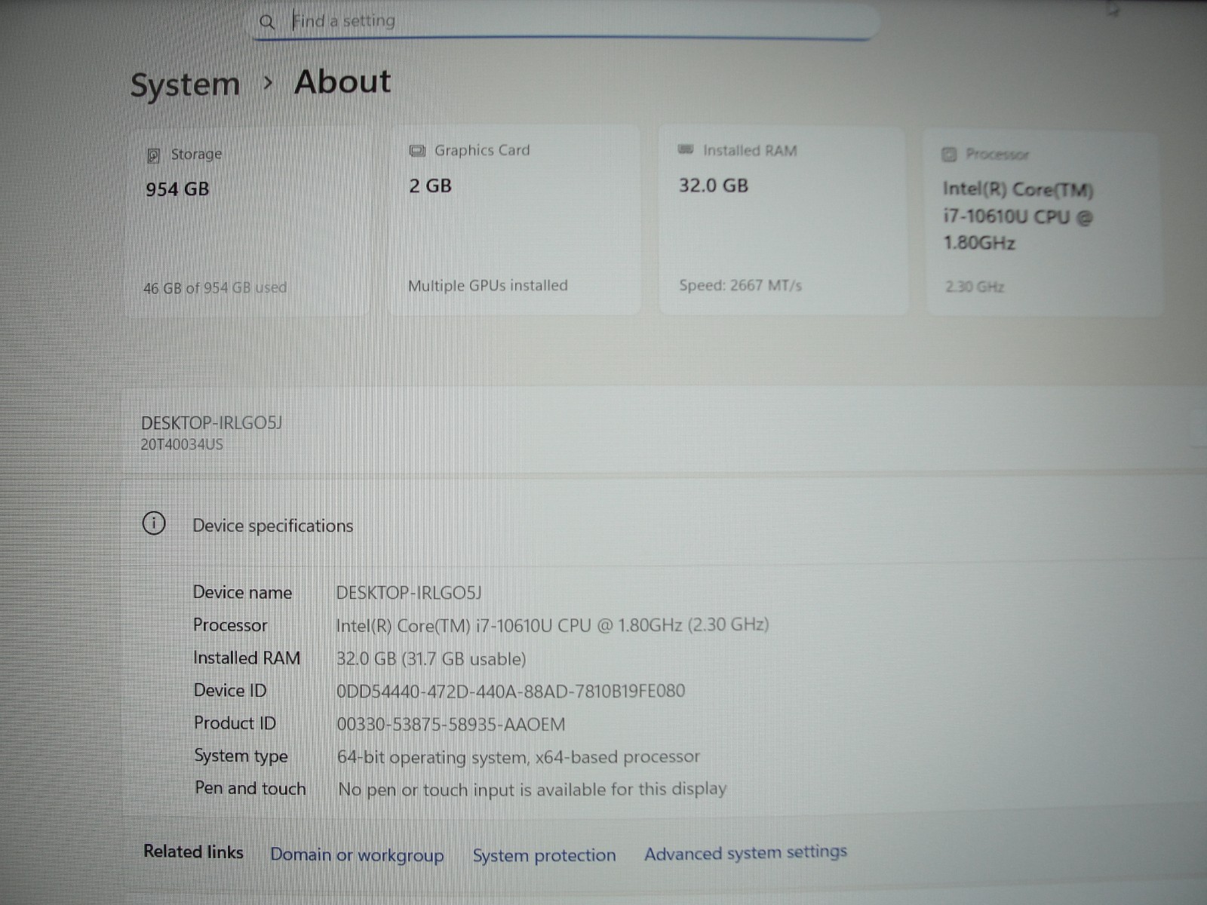The image size is (1207, 905).
Task: Click the Installed RAM icon
Action: [686, 149]
